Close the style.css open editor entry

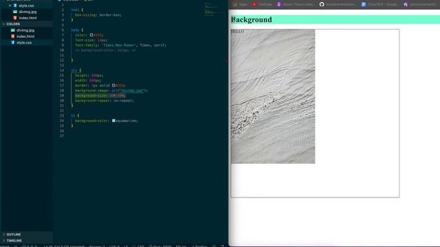[10, 5]
